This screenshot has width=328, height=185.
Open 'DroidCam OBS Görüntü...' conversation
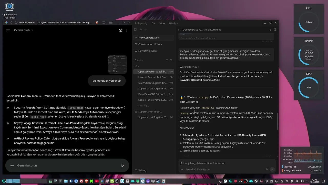153,94
